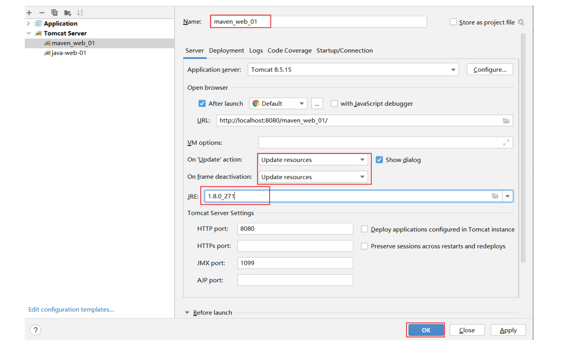
Task: Switch to the Code Coverage tab
Action: point(289,51)
